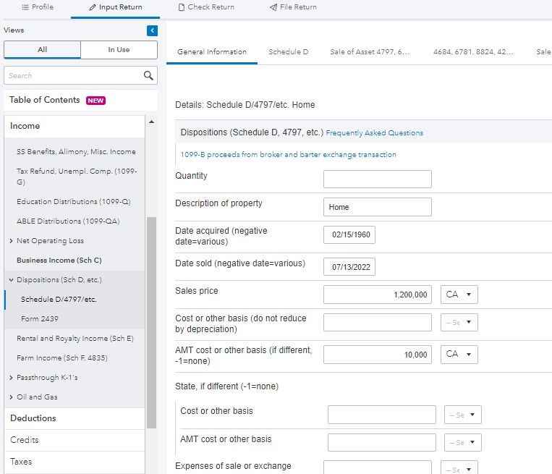
Task: Select the Schedule D tab
Action: (288, 52)
